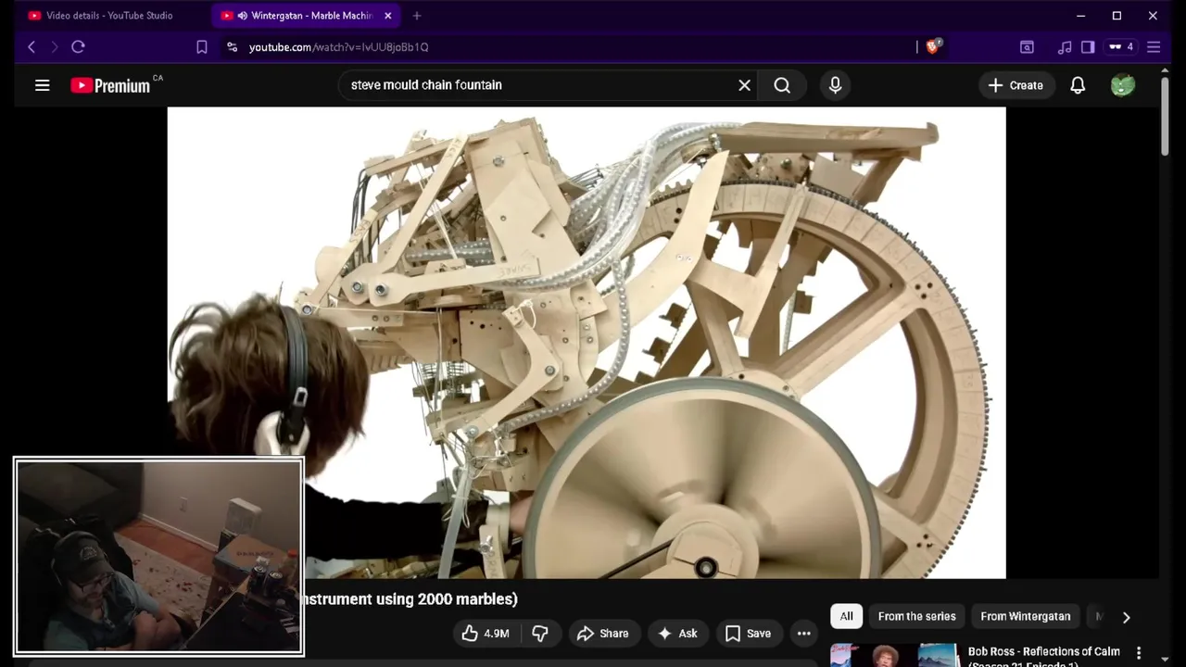Select the 'All' filter chip

pyautogui.click(x=846, y=616)
